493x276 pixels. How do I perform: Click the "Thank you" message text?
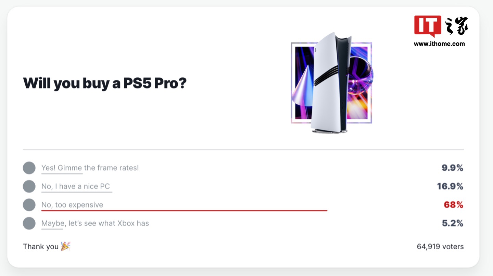click(41, 246)
